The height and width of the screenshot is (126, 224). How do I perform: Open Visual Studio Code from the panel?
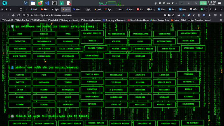[x=47, y=3]
